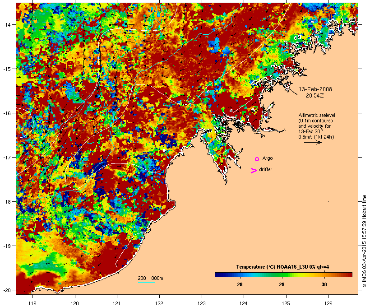Click the cyan 200m depth contour sample
Image resolution: width=370 pixels, height=307 pixels.
pos(146,282)
